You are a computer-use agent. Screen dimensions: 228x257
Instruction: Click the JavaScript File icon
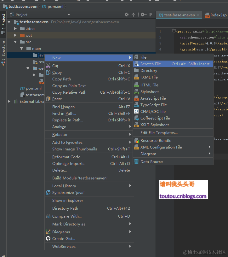pos(136,98)
